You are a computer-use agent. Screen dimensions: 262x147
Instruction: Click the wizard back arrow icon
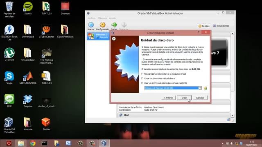pos(114,39)
